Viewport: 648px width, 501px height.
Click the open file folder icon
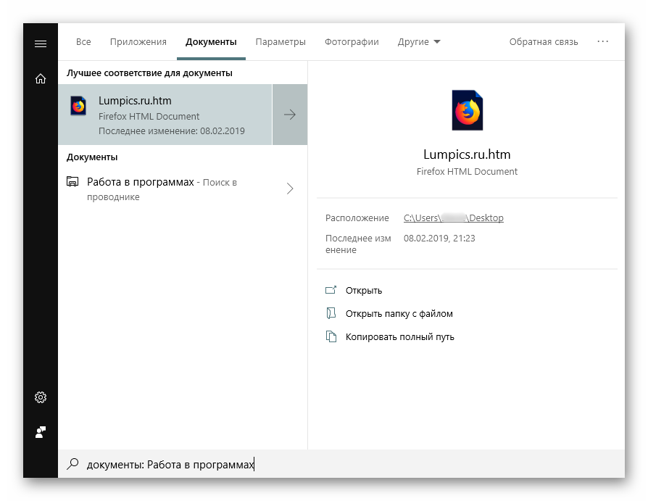pyautogui.click(x=331, y=313)
